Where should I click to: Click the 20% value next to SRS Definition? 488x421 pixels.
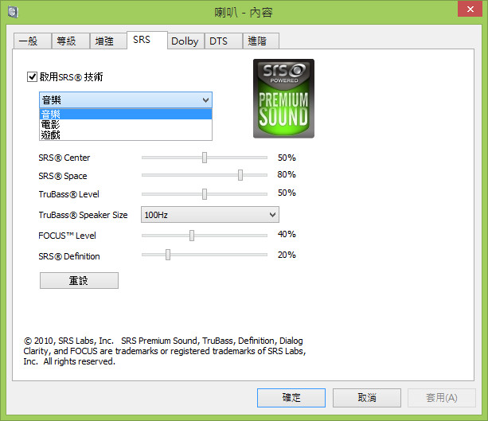(287, 255)
